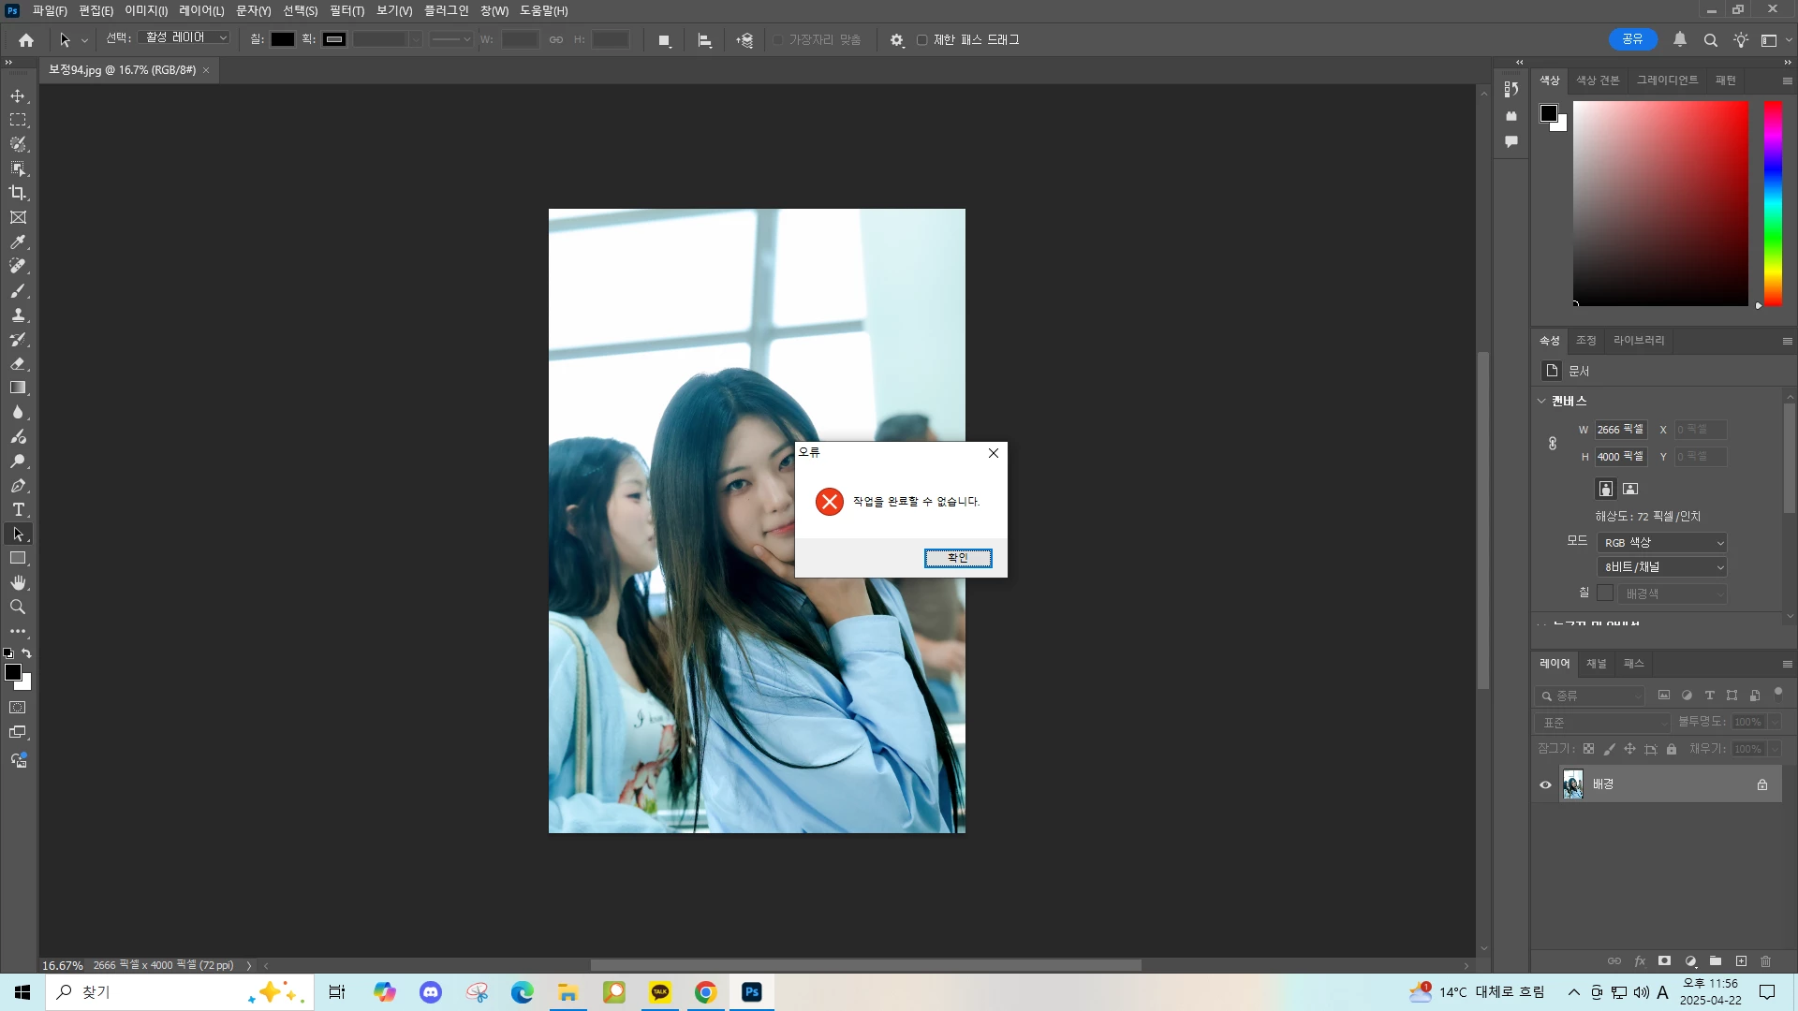Switch to the 채널 tab
This screenshot has height=1011, width=1798.
1596,664
